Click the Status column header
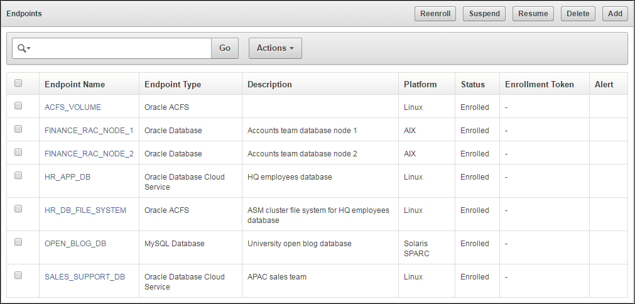 (x=473, y=84)
